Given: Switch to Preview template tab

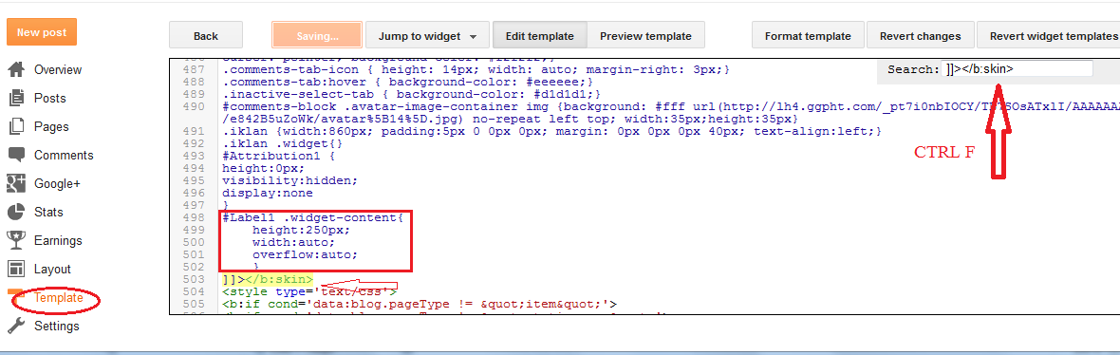Looking at the screenshot, I should click(x=645, y=36).
